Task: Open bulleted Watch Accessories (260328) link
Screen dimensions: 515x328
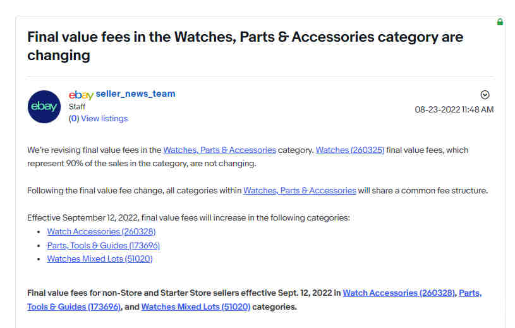Action: coord(101,231)
